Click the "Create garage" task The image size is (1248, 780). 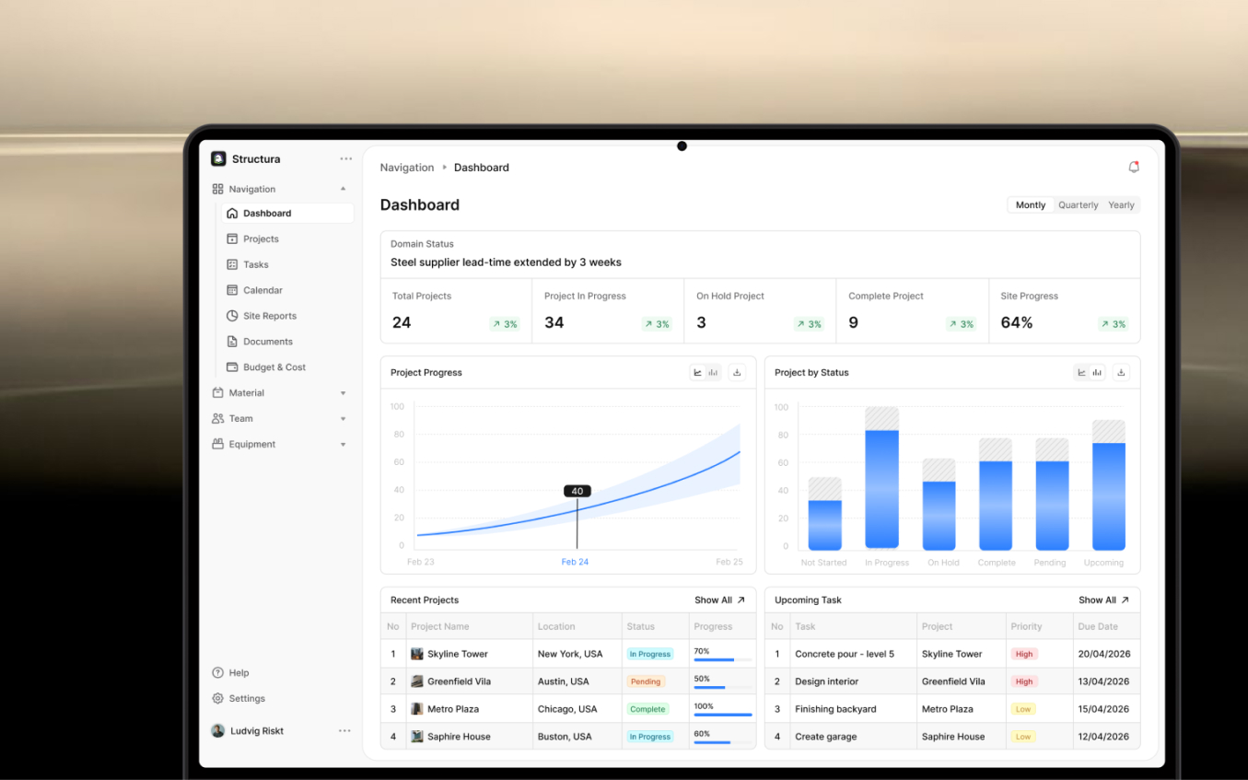(826, 737)
